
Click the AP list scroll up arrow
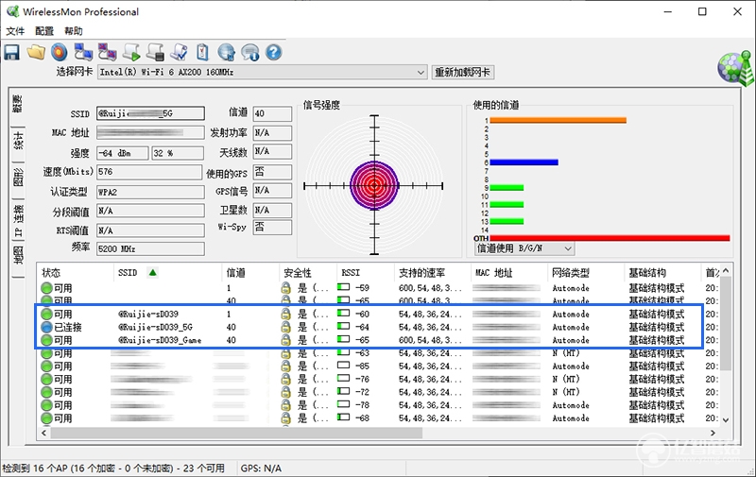tap(726, 271)
